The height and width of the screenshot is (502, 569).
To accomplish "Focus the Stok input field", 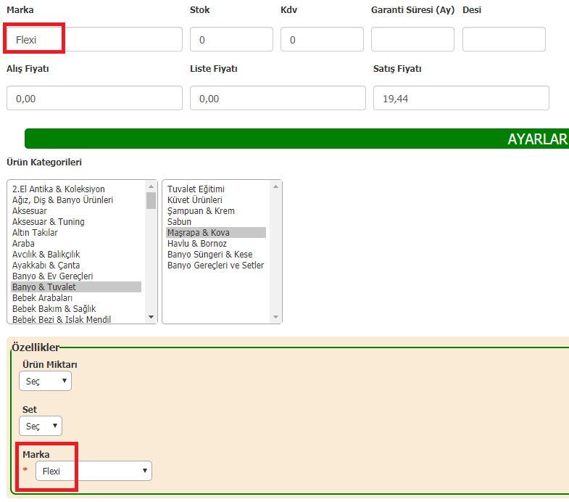I will (x=231, y=39).
